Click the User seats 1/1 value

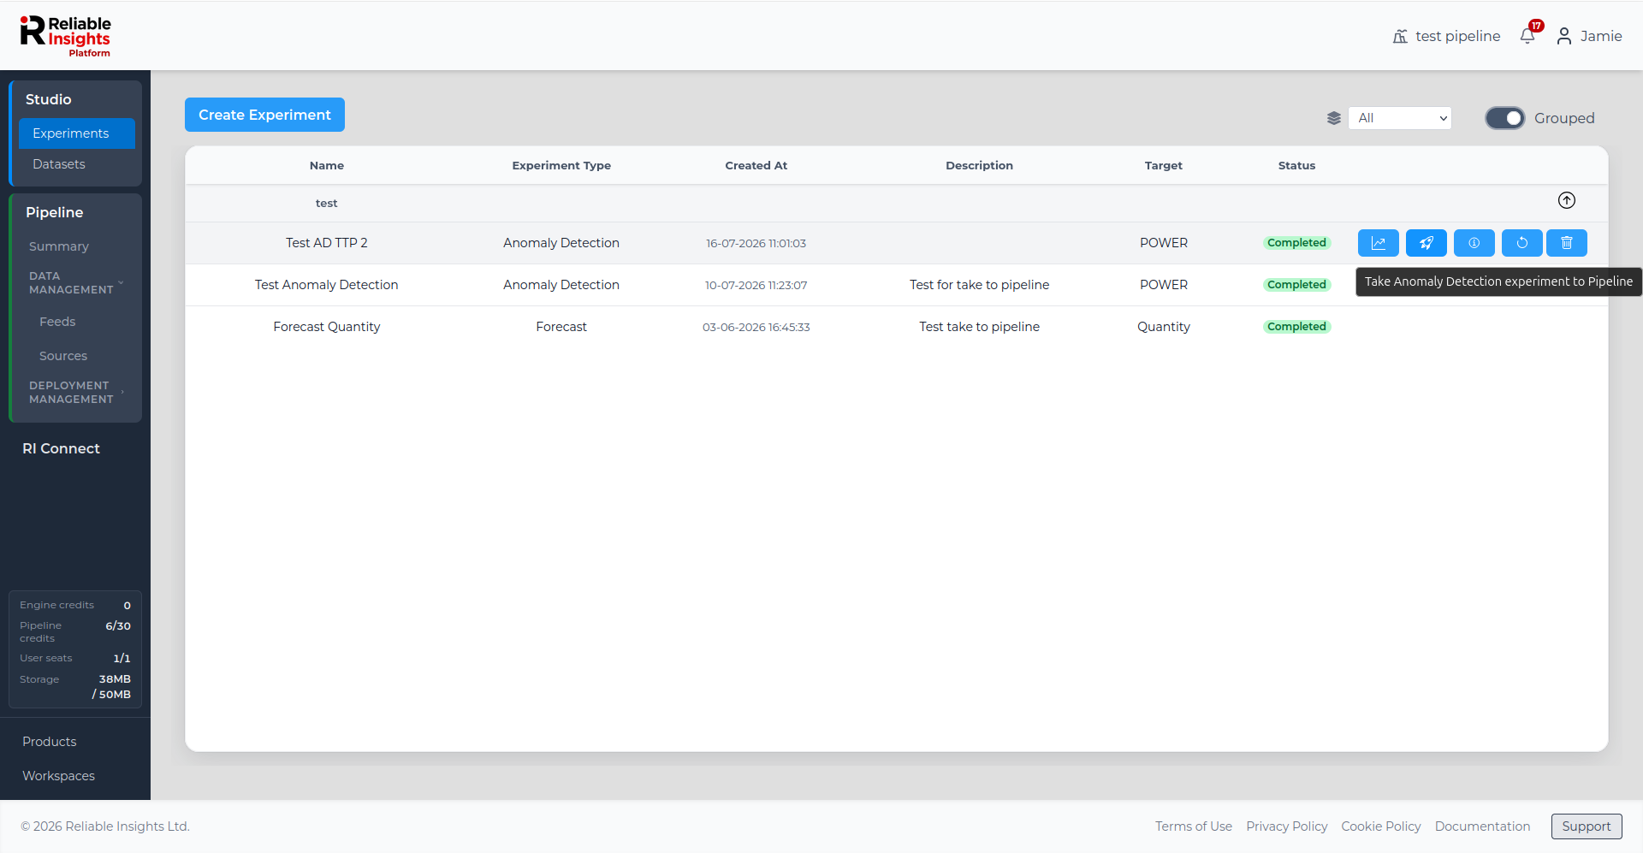tap(122, 659)
